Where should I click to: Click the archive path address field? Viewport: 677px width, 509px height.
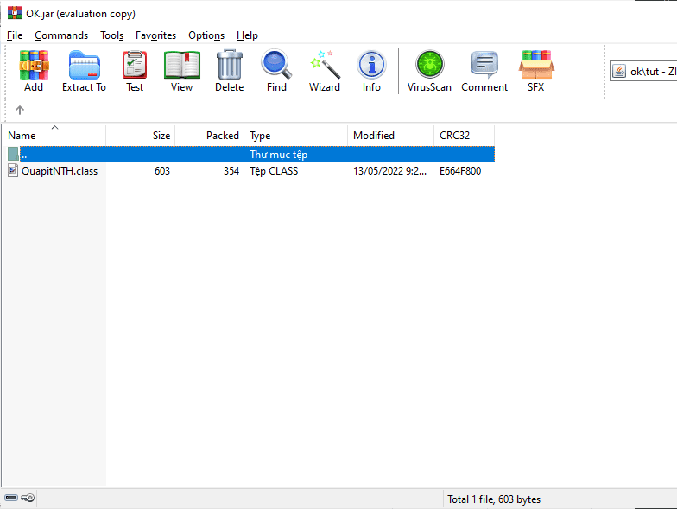(x=649, y=71)
